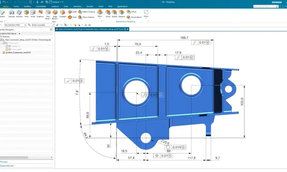Open the No Selection Filter dropdown
Image resolution: width=287 pixels, height=172 pixels.
click(x=15, y=25)
